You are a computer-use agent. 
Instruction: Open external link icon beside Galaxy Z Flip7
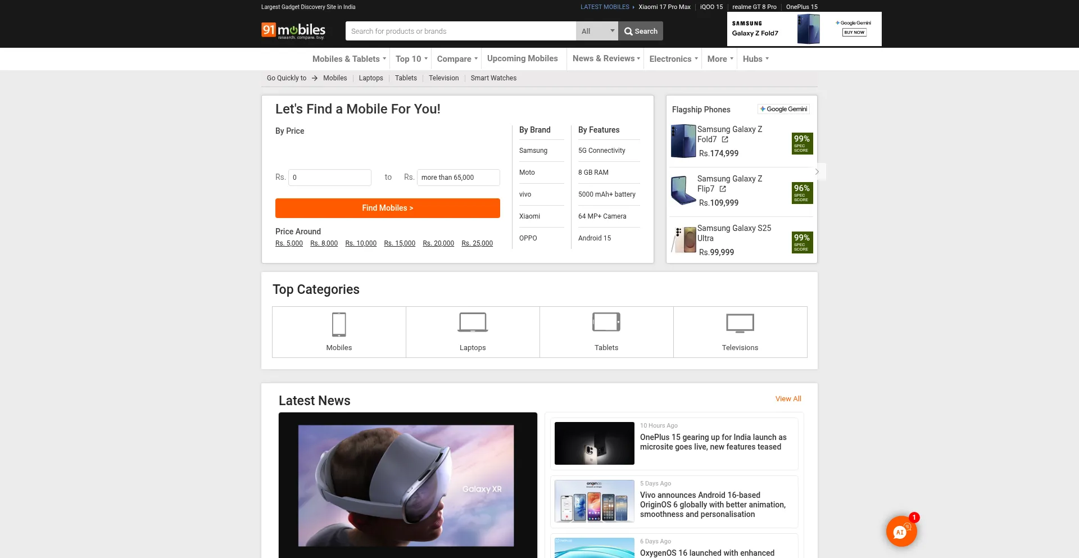tap(723, 189)
